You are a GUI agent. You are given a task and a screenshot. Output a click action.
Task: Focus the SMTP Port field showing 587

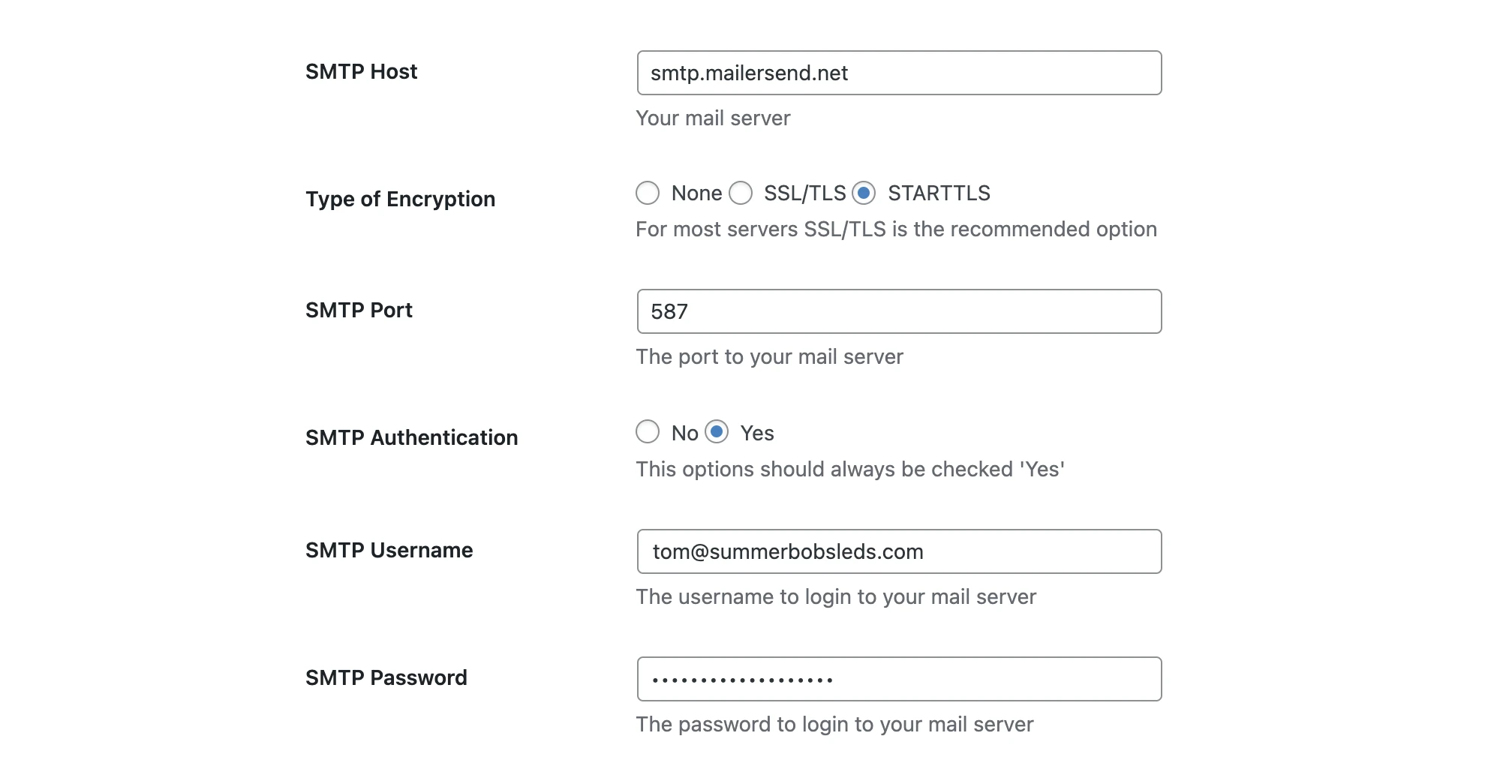tap(899, 311)
